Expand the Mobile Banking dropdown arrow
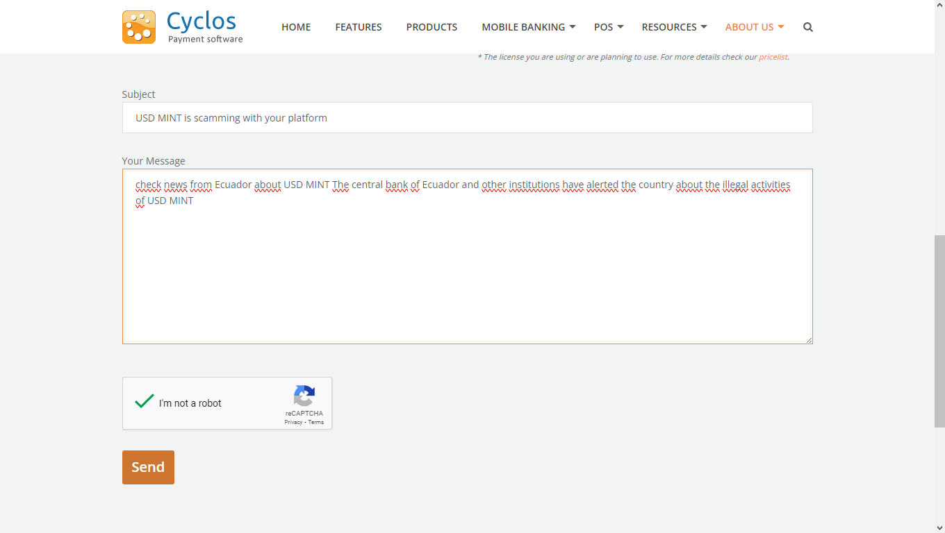The width and height of the screenshot is (945, 533). 573,27
